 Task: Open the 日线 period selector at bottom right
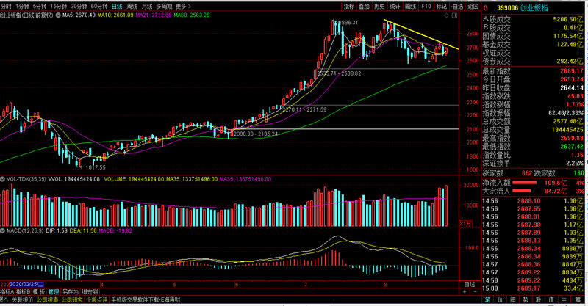(470, 285)
